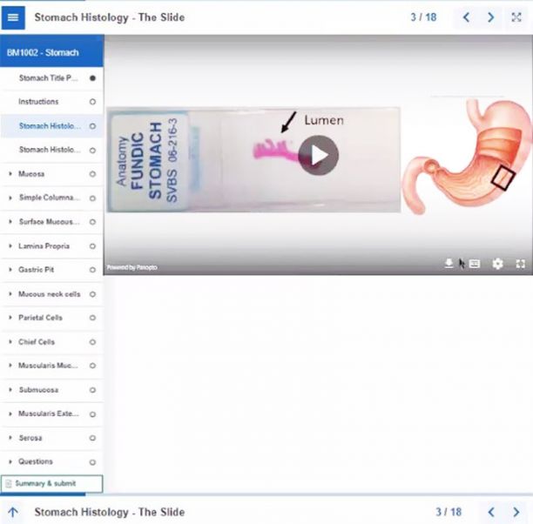Click status circle beside Instructions
The width and height of the screenshot is (533, 524).
[x=92, y=102]
